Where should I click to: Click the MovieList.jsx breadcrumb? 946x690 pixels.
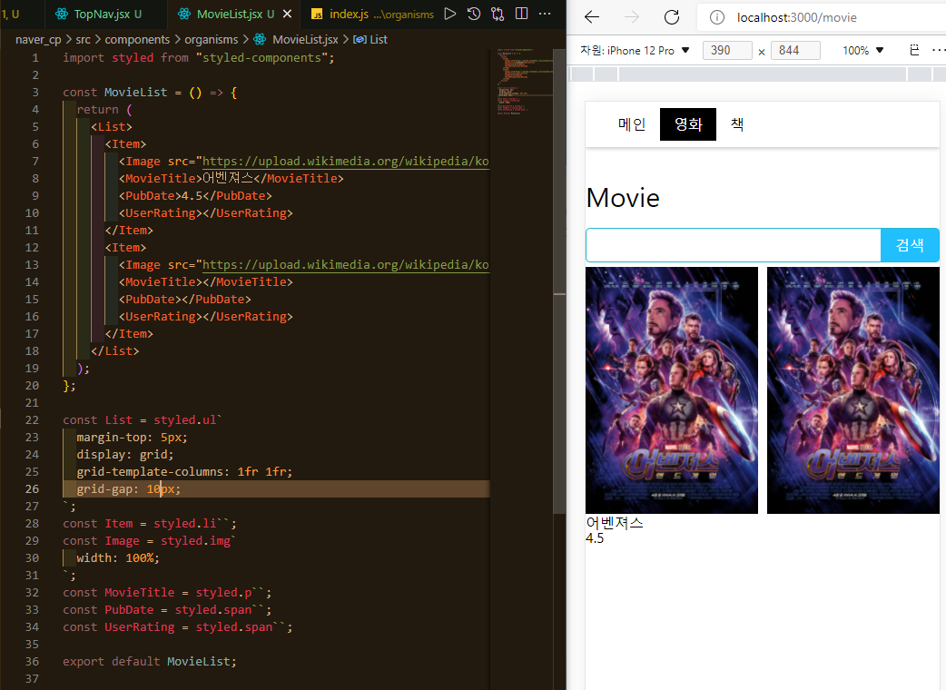pyautogui.click(x=296, y=39)
